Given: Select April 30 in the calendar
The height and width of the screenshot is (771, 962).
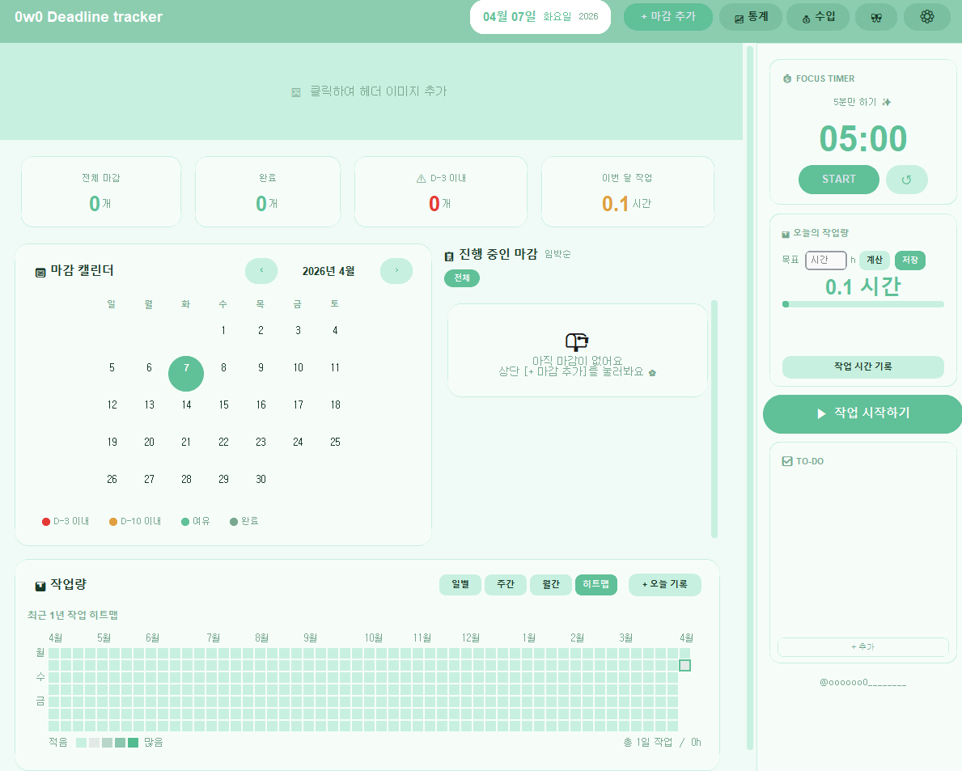Looking at the screenshot, I should [261, 479].
